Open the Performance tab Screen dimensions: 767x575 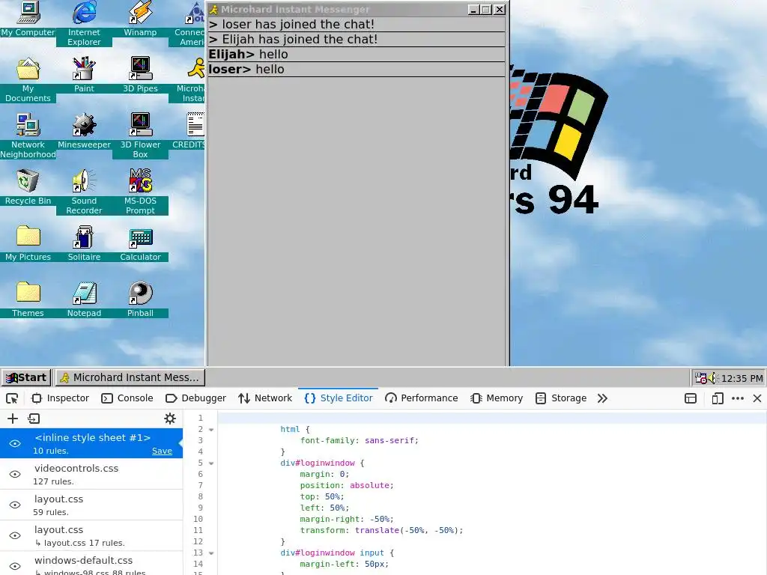point(422,398)
